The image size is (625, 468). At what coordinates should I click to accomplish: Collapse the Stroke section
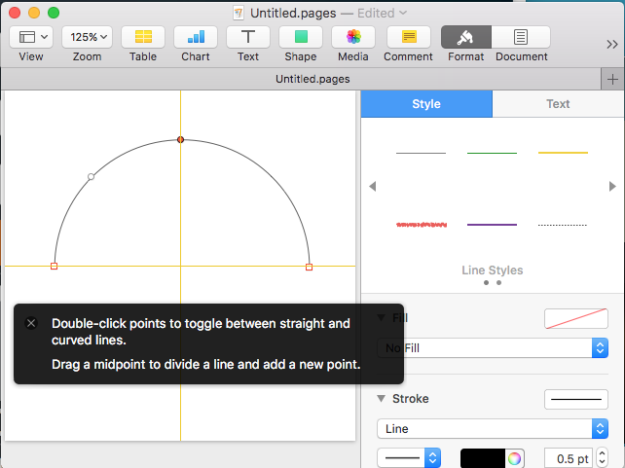[x=381, y=399]
